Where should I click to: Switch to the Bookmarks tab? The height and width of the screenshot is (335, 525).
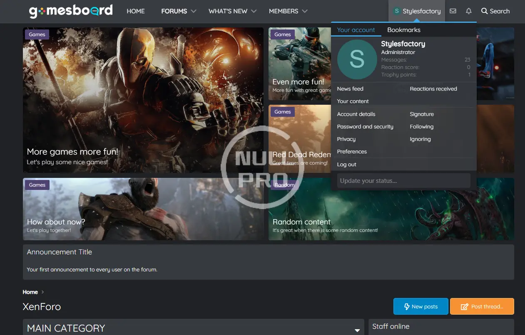tap(403, 30)
